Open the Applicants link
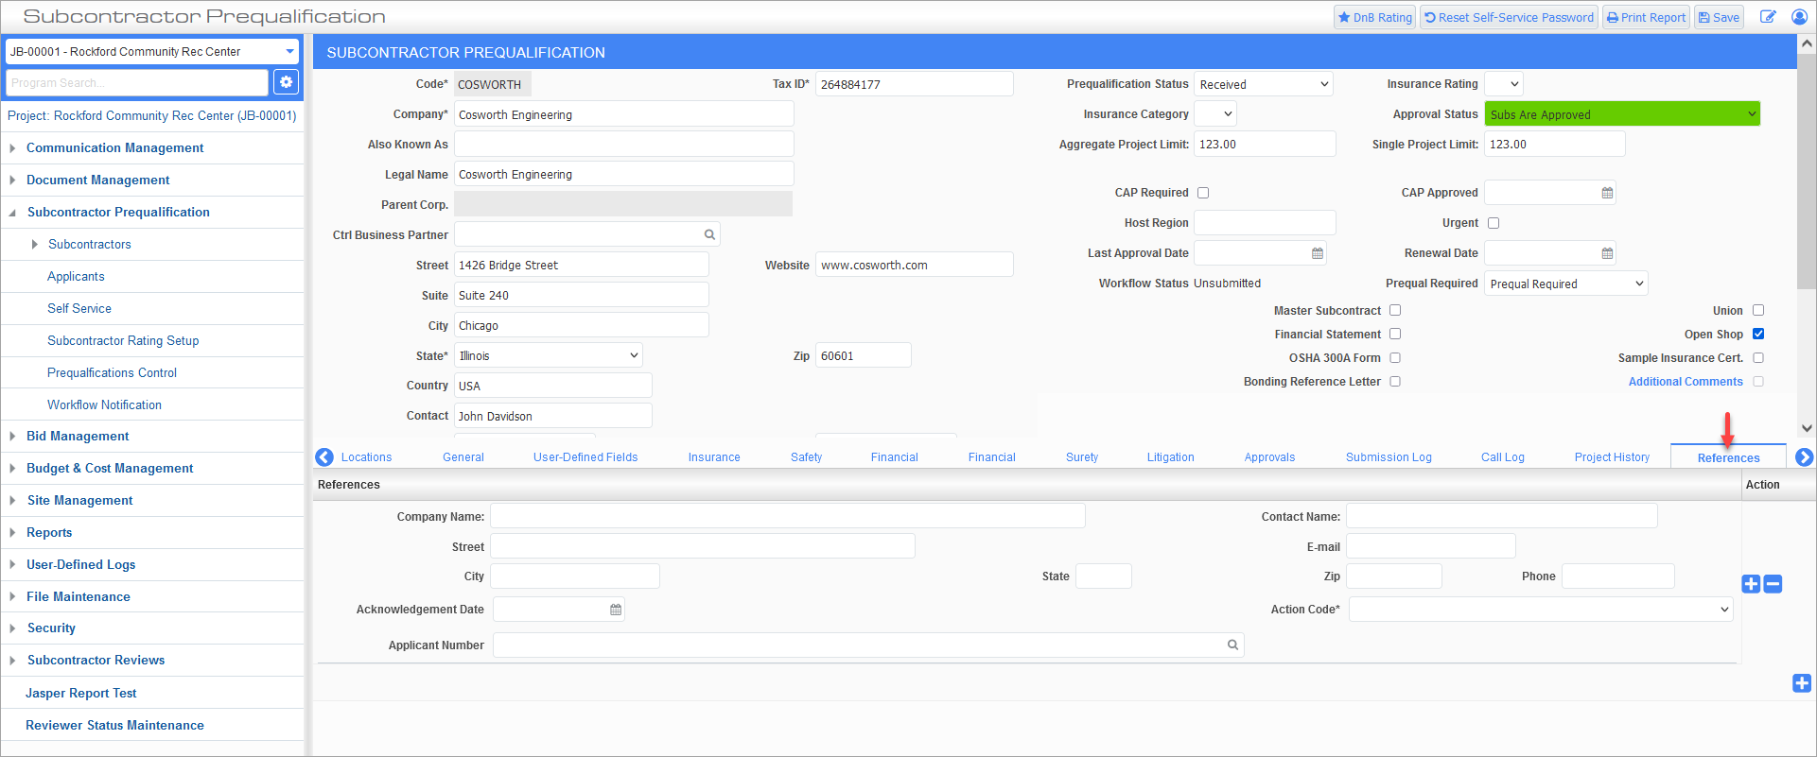This screenshot has width=1817, height=757. 76,276
